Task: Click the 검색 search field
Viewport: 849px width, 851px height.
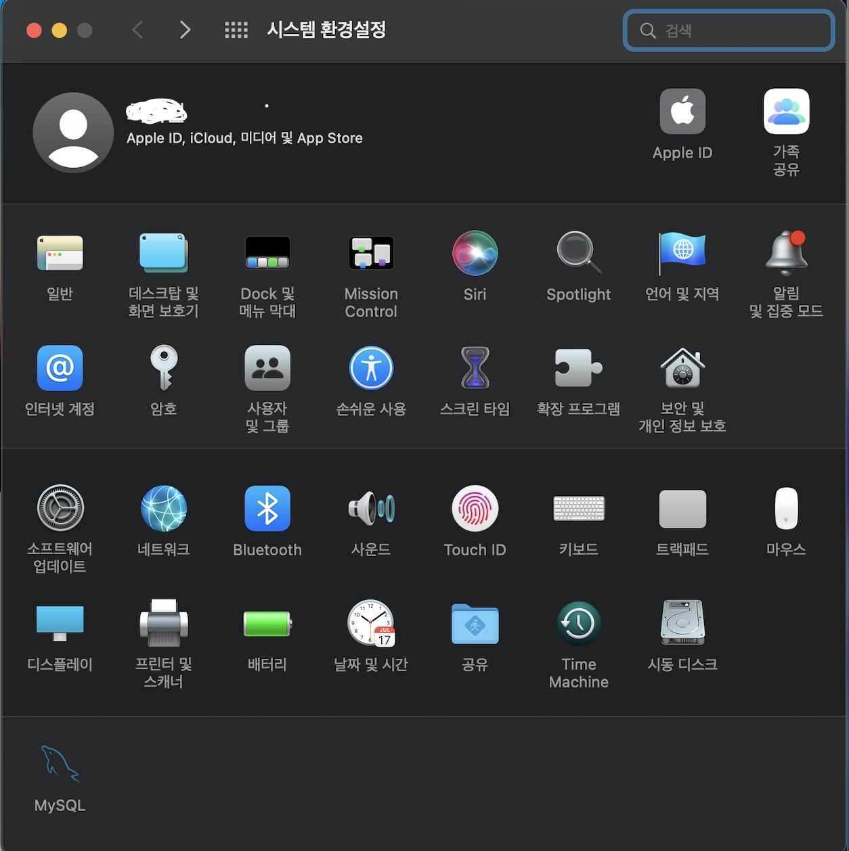Action: (x=728, y=30)
